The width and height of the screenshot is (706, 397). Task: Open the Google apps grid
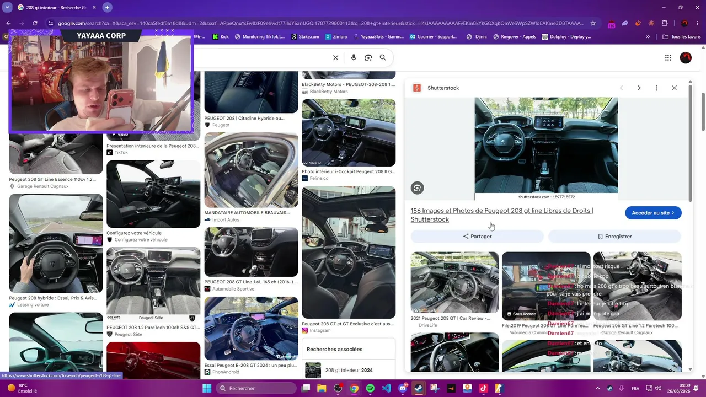tap(668, 58)
